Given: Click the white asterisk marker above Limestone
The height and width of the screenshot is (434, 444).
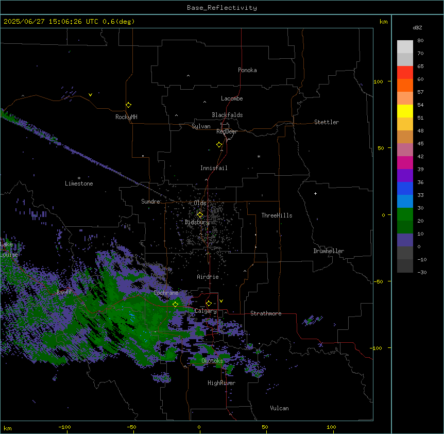Looking at the screenshot, I should pyautogui.click(x=79, y=178).
